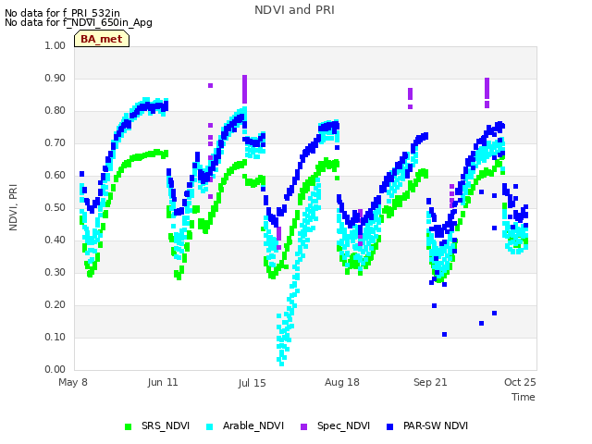Click the 0.50 y-axis tick label

55,207
